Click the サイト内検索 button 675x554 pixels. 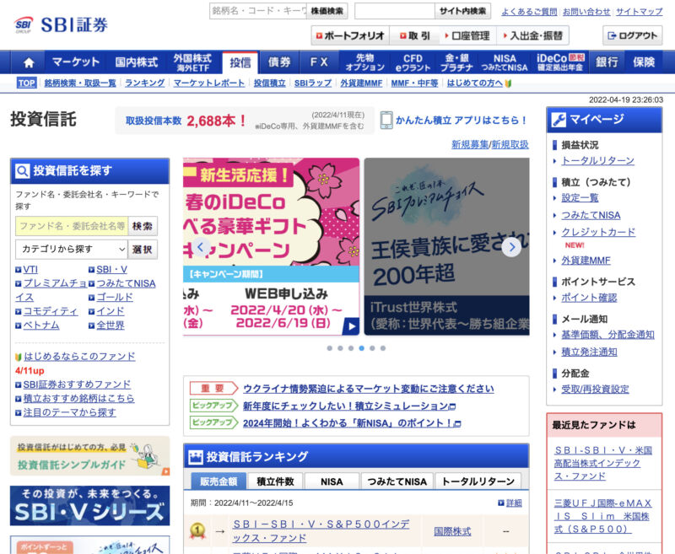[x=462, y=11]
